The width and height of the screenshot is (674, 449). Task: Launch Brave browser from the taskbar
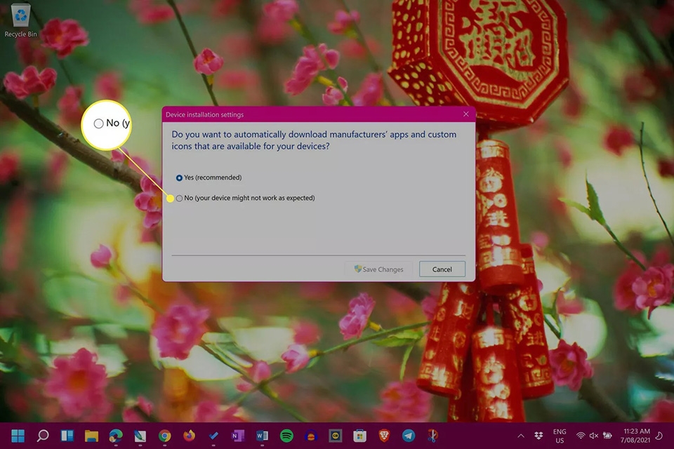click(x=384, y=437)
